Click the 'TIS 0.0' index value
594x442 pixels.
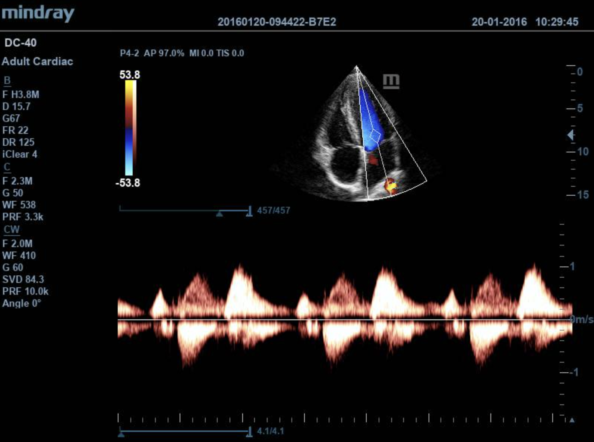click(x=230, y=53)
